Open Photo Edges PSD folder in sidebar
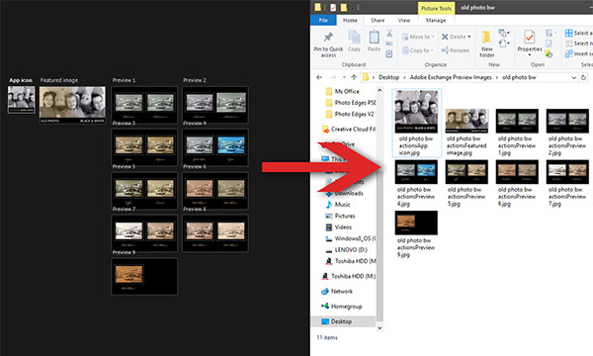The height and width of the screenshot is (356, 593). tap(350, 103)
